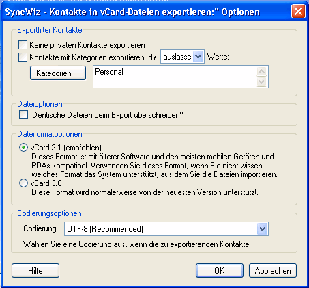Toggle 'IDentische Dateien beim Export überschreiben'
The width and height of the screenshot is (309, 288).
point(23,115)
